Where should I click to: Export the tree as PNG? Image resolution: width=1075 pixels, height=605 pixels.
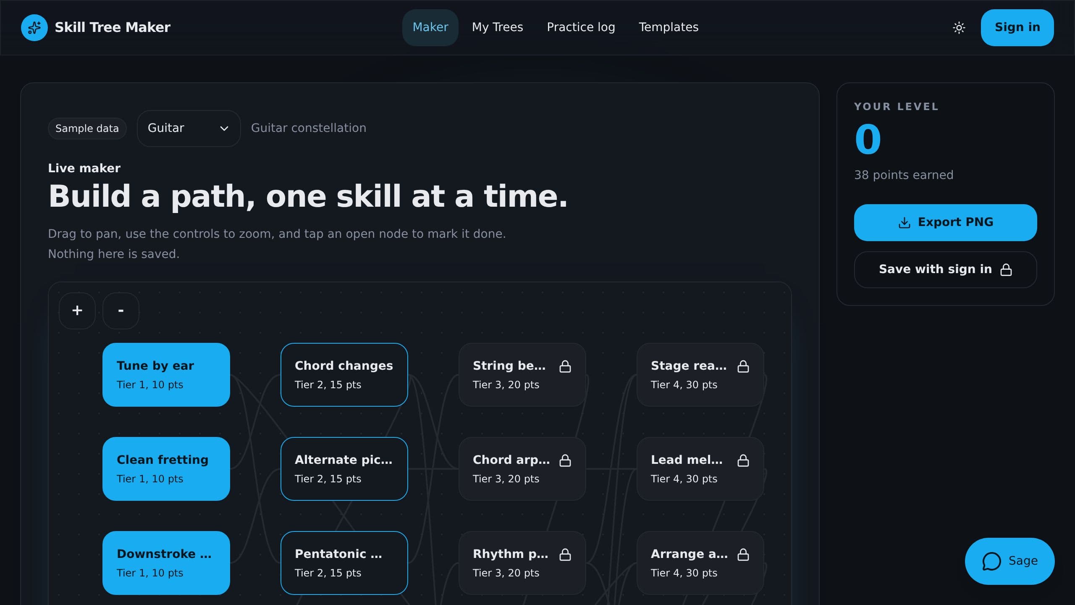(x=945, y=222)
